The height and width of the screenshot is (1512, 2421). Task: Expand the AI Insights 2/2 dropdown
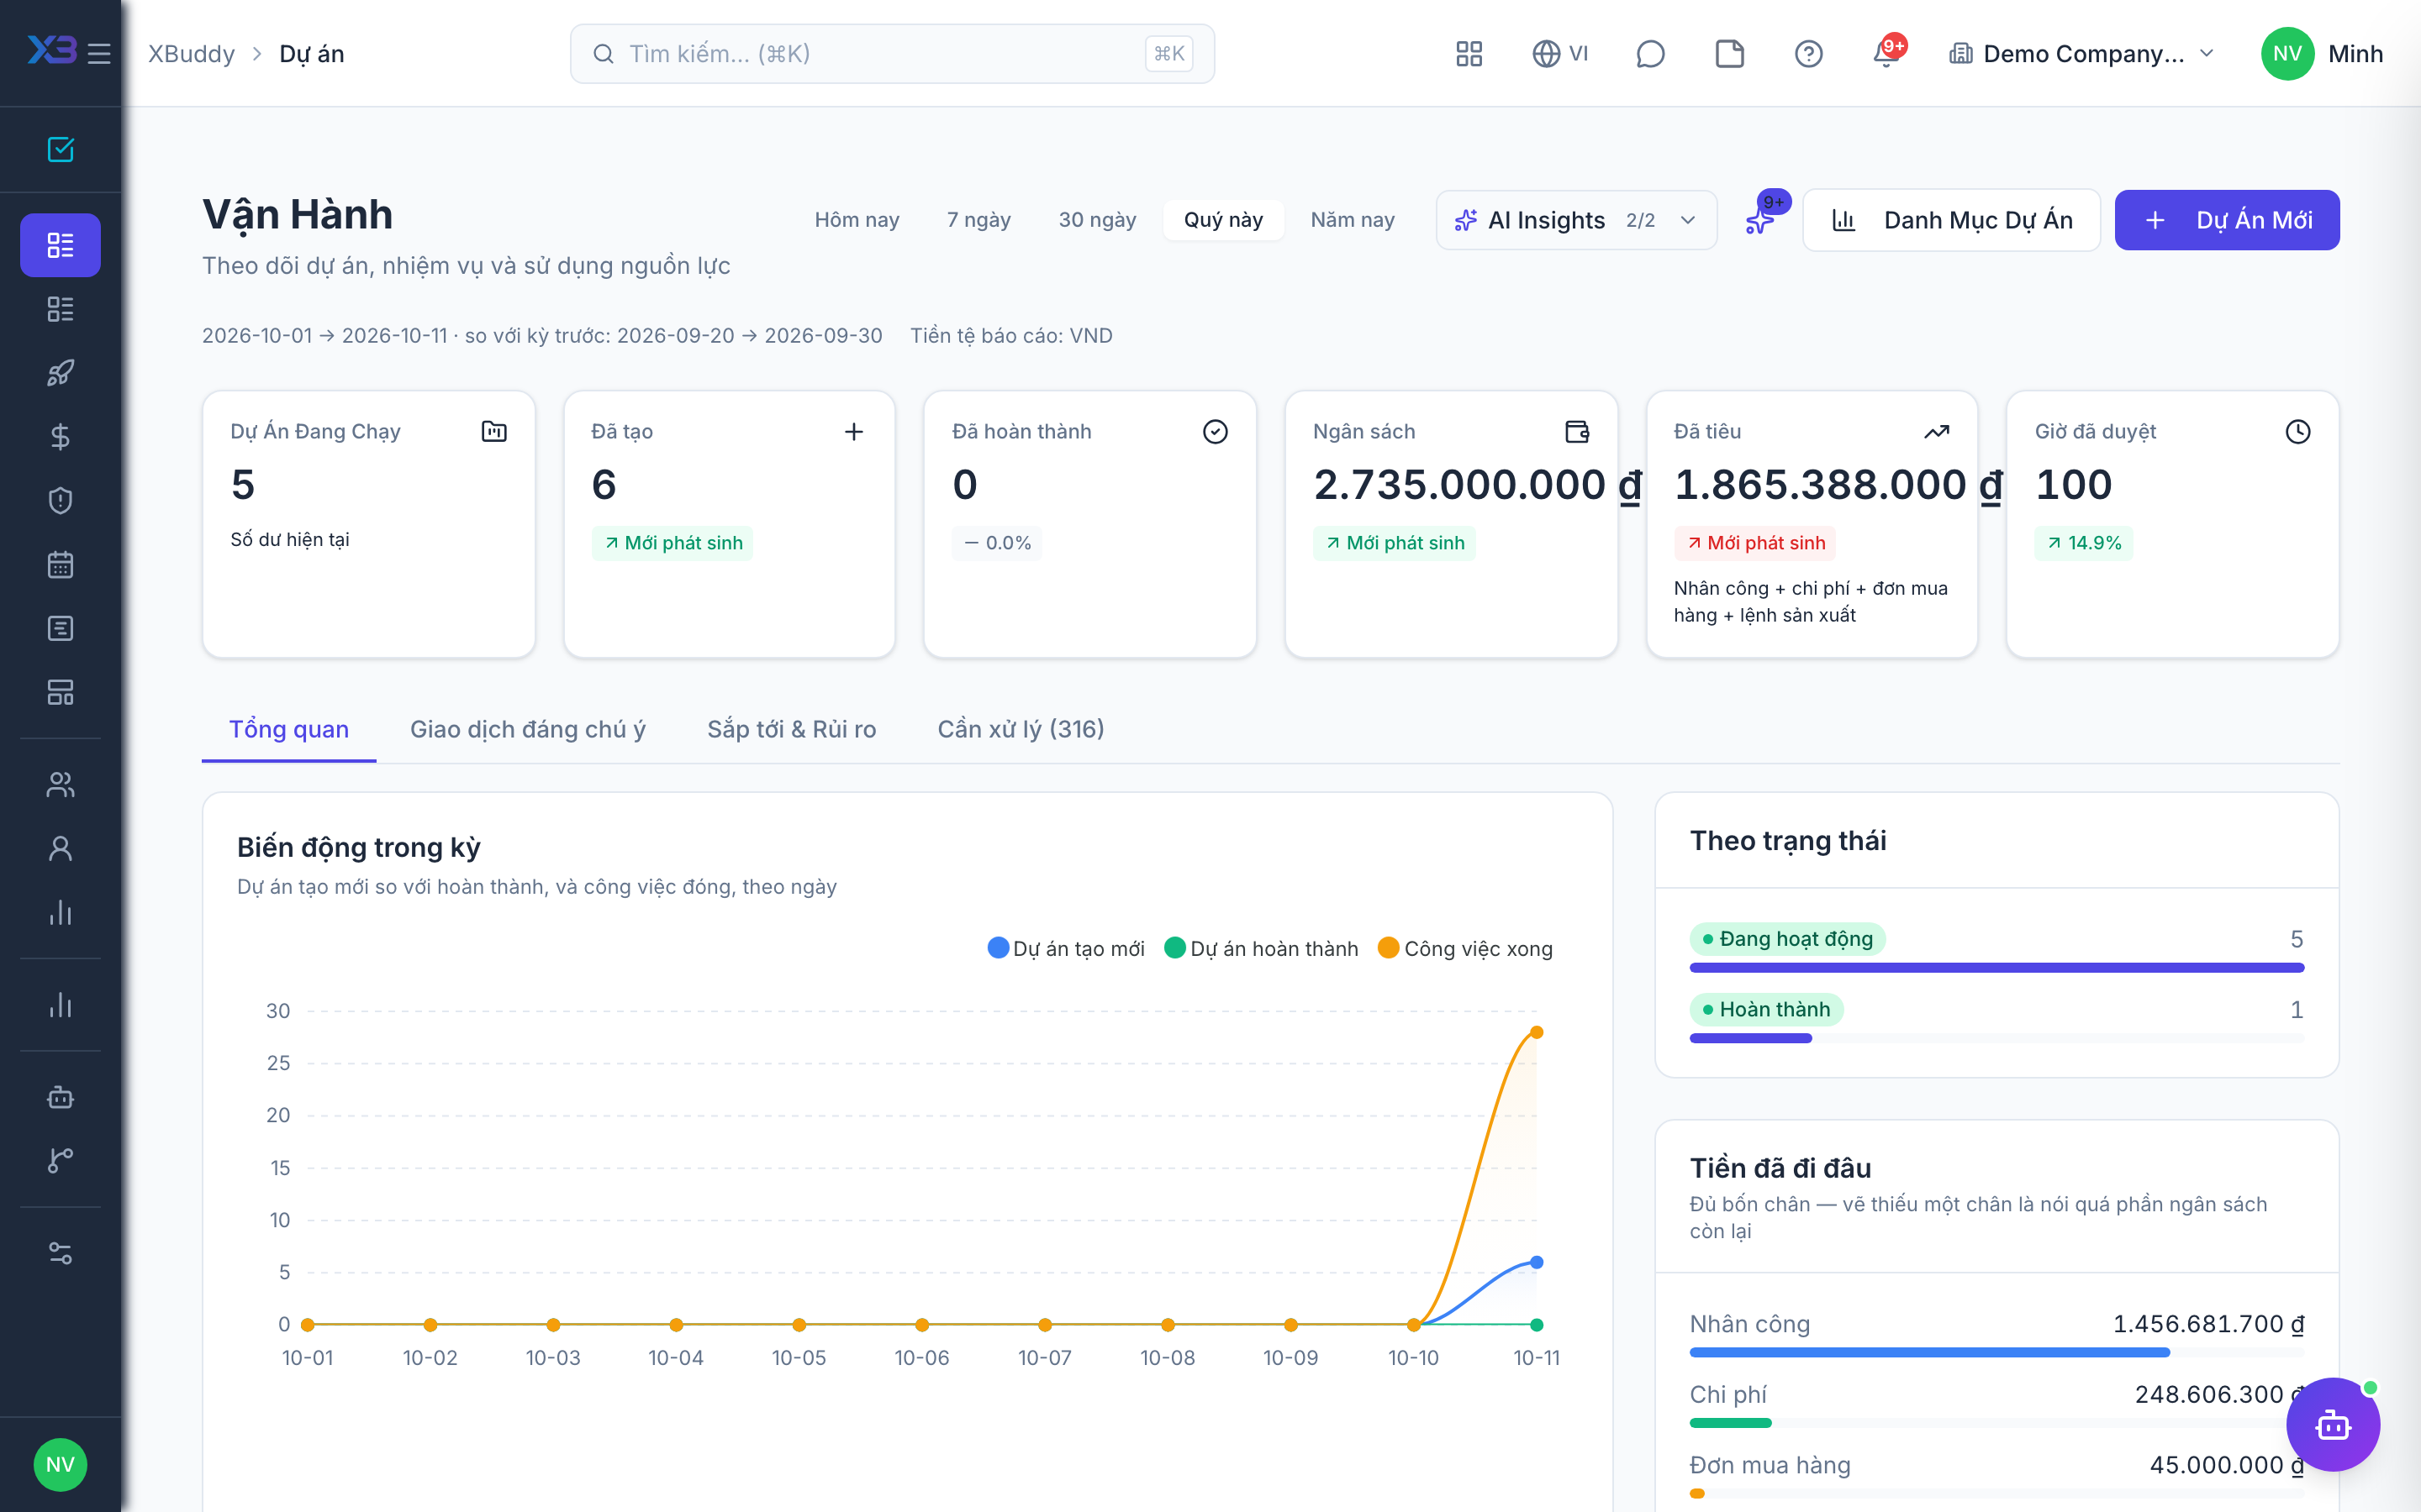1575,220
